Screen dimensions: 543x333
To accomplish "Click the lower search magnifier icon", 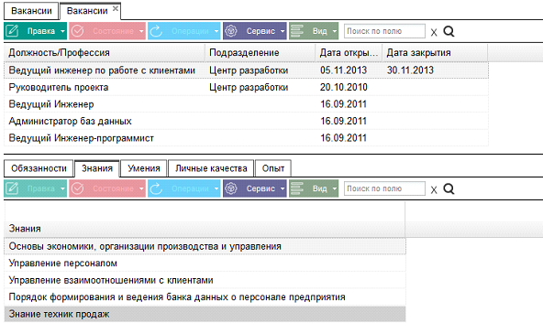I will point(449,188).
